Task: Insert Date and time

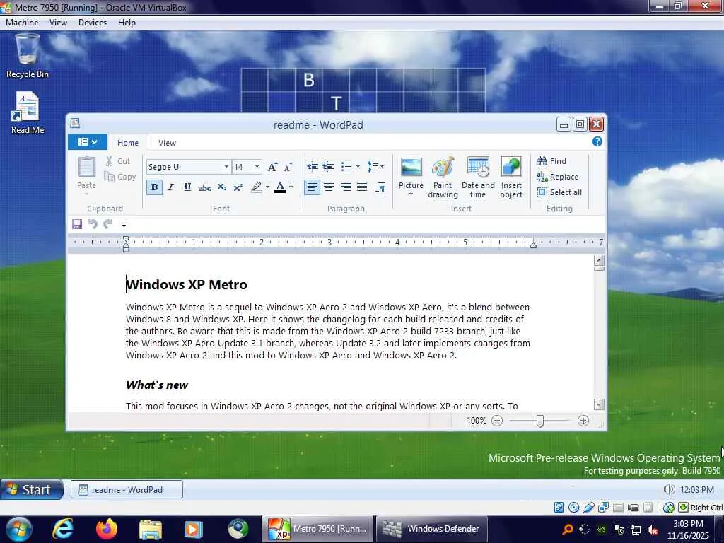Action: point(478,177)
